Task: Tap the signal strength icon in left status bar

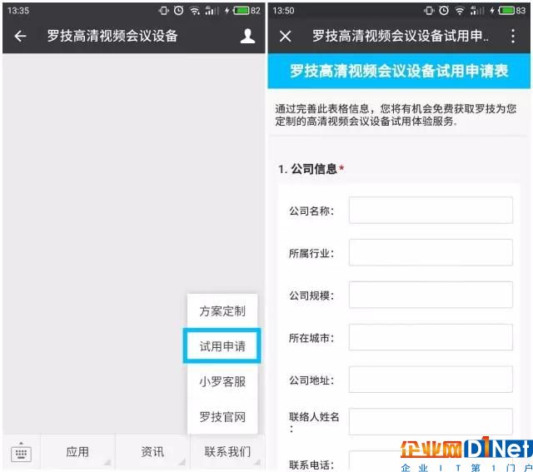Action: [212, 11]
